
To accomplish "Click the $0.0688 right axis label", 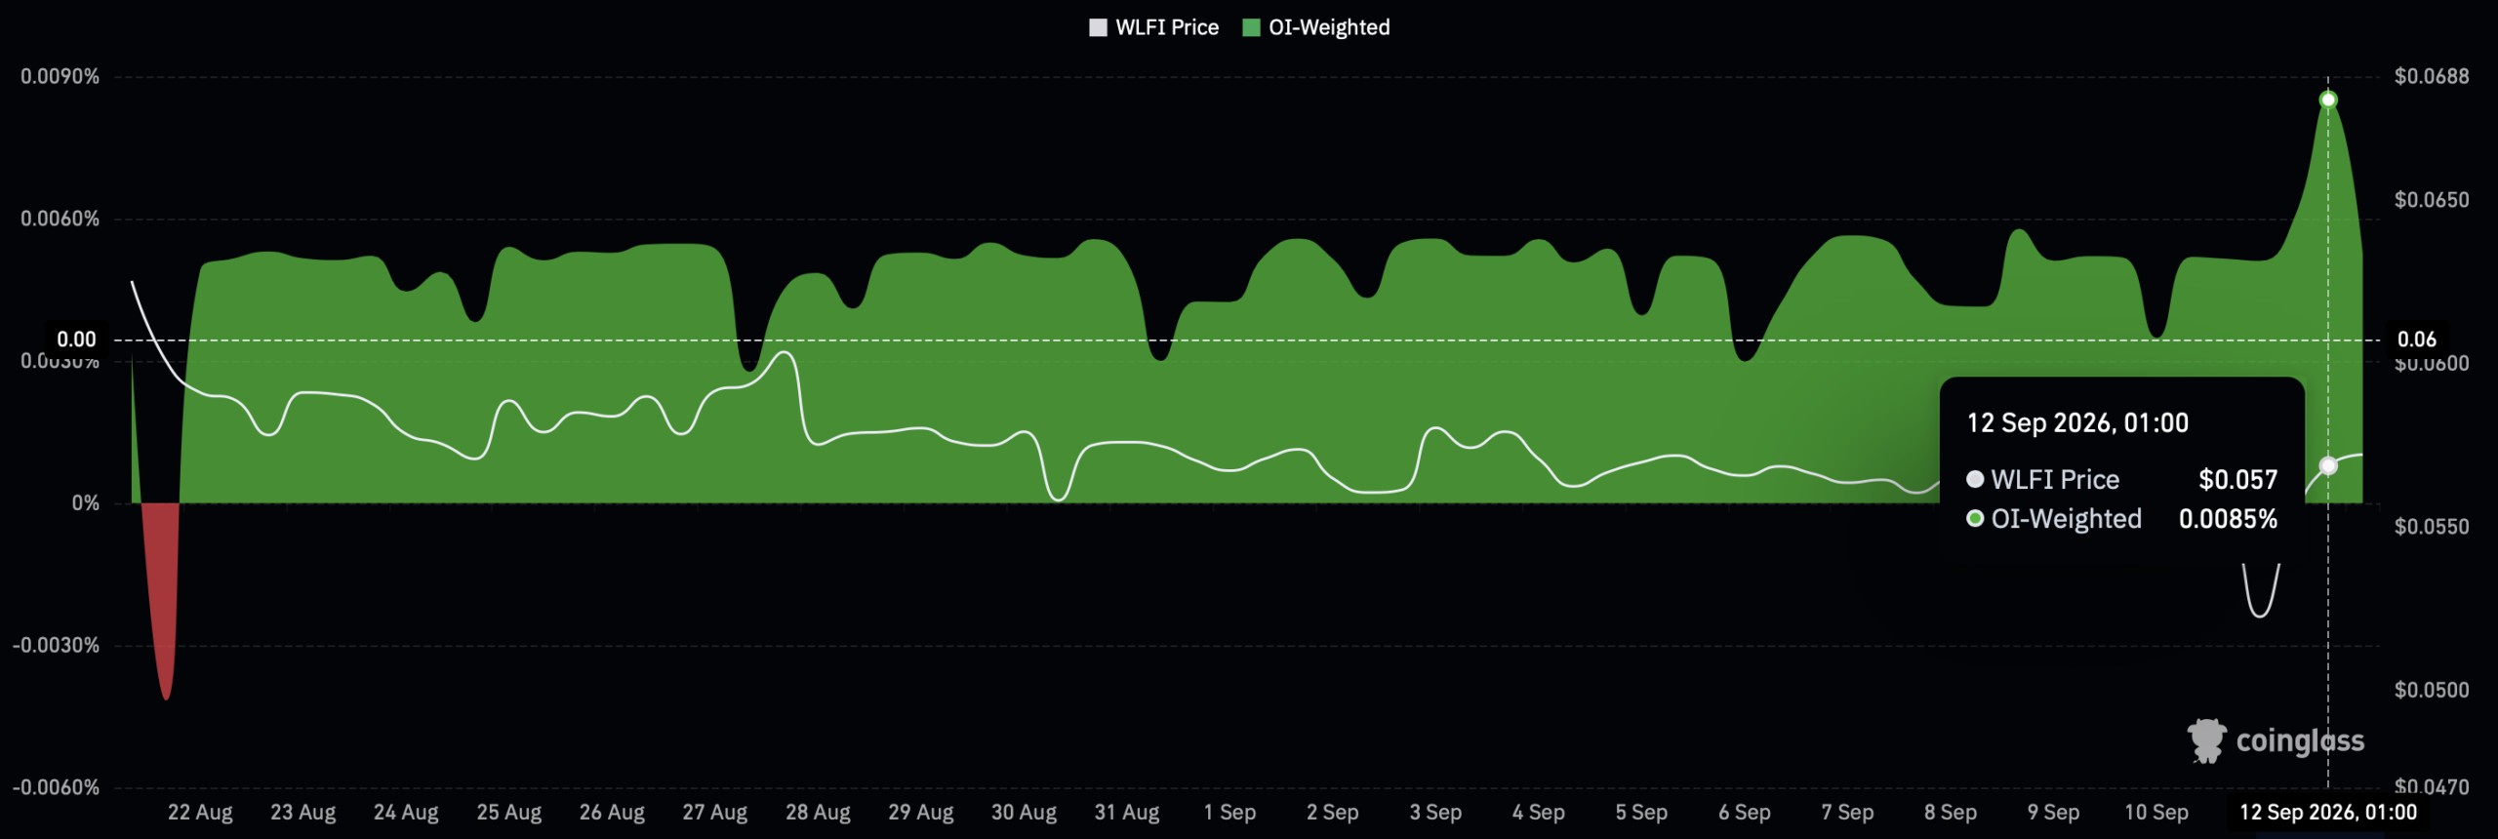I will [x=2432, y=76].
